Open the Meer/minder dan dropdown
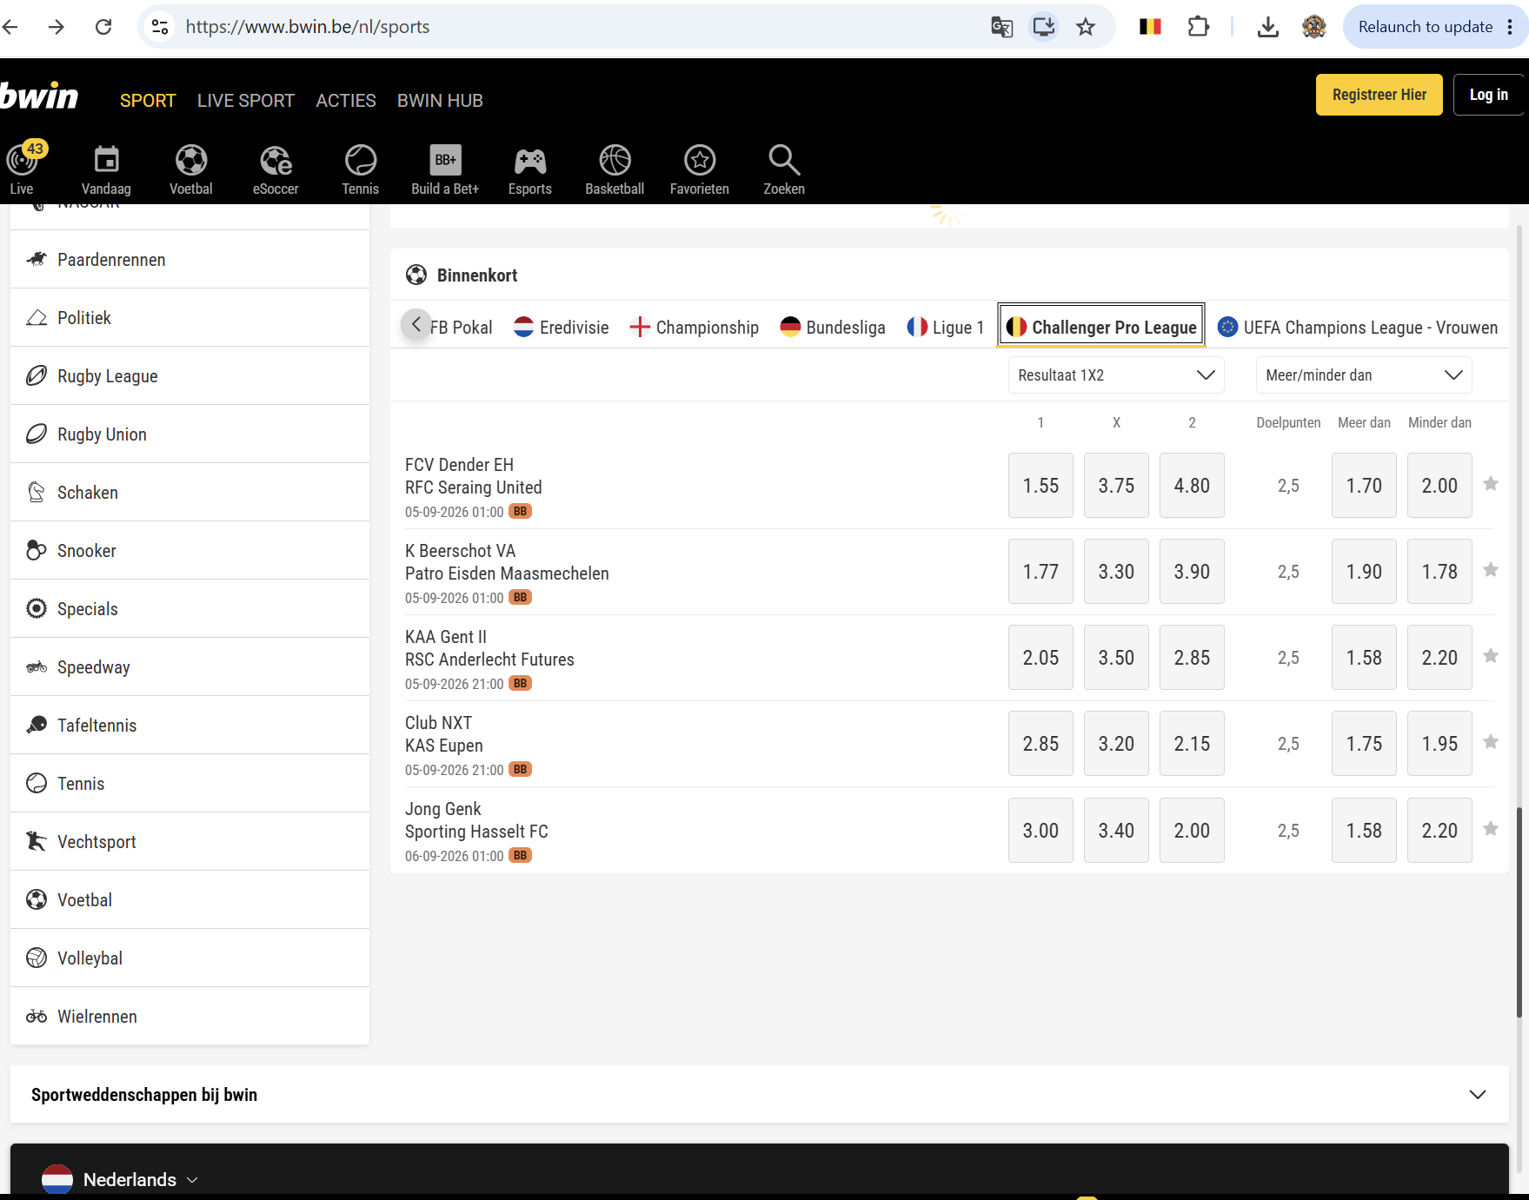Screen dimensions: 1529x1200 [x=1364, y=375]
